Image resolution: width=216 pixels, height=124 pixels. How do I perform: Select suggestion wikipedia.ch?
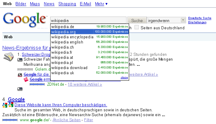point(90,47)
